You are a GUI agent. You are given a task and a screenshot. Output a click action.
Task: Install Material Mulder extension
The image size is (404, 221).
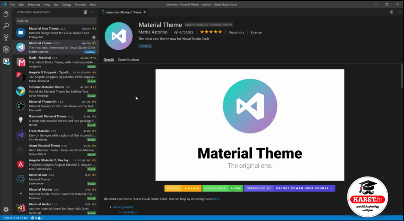[x=92, y=199]
